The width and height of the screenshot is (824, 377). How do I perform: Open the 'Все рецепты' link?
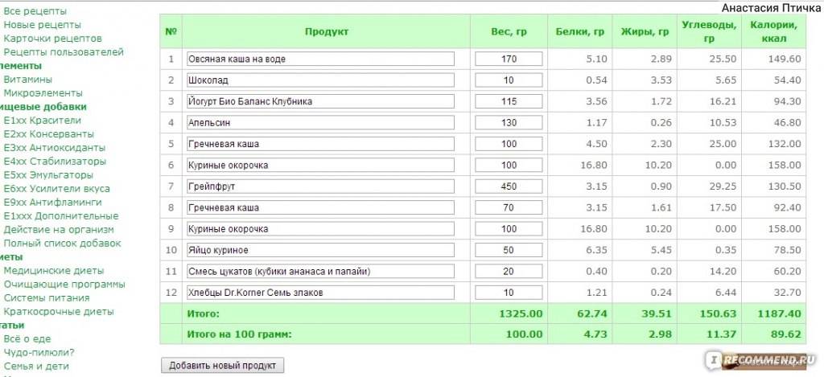(35, 11)
